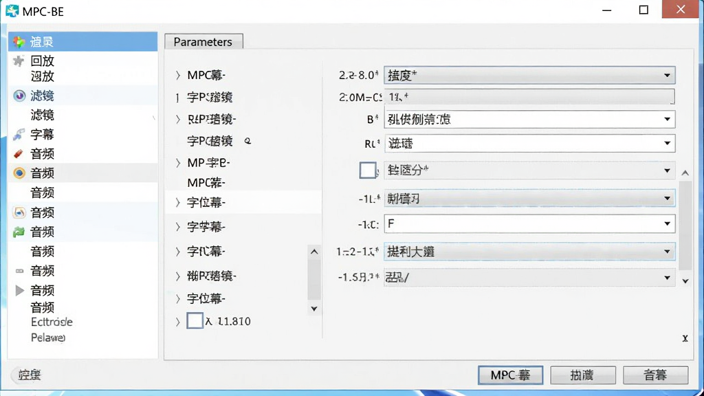Click tree scrollbar down arrow
The image size is (704, 396).
(314, 309)
